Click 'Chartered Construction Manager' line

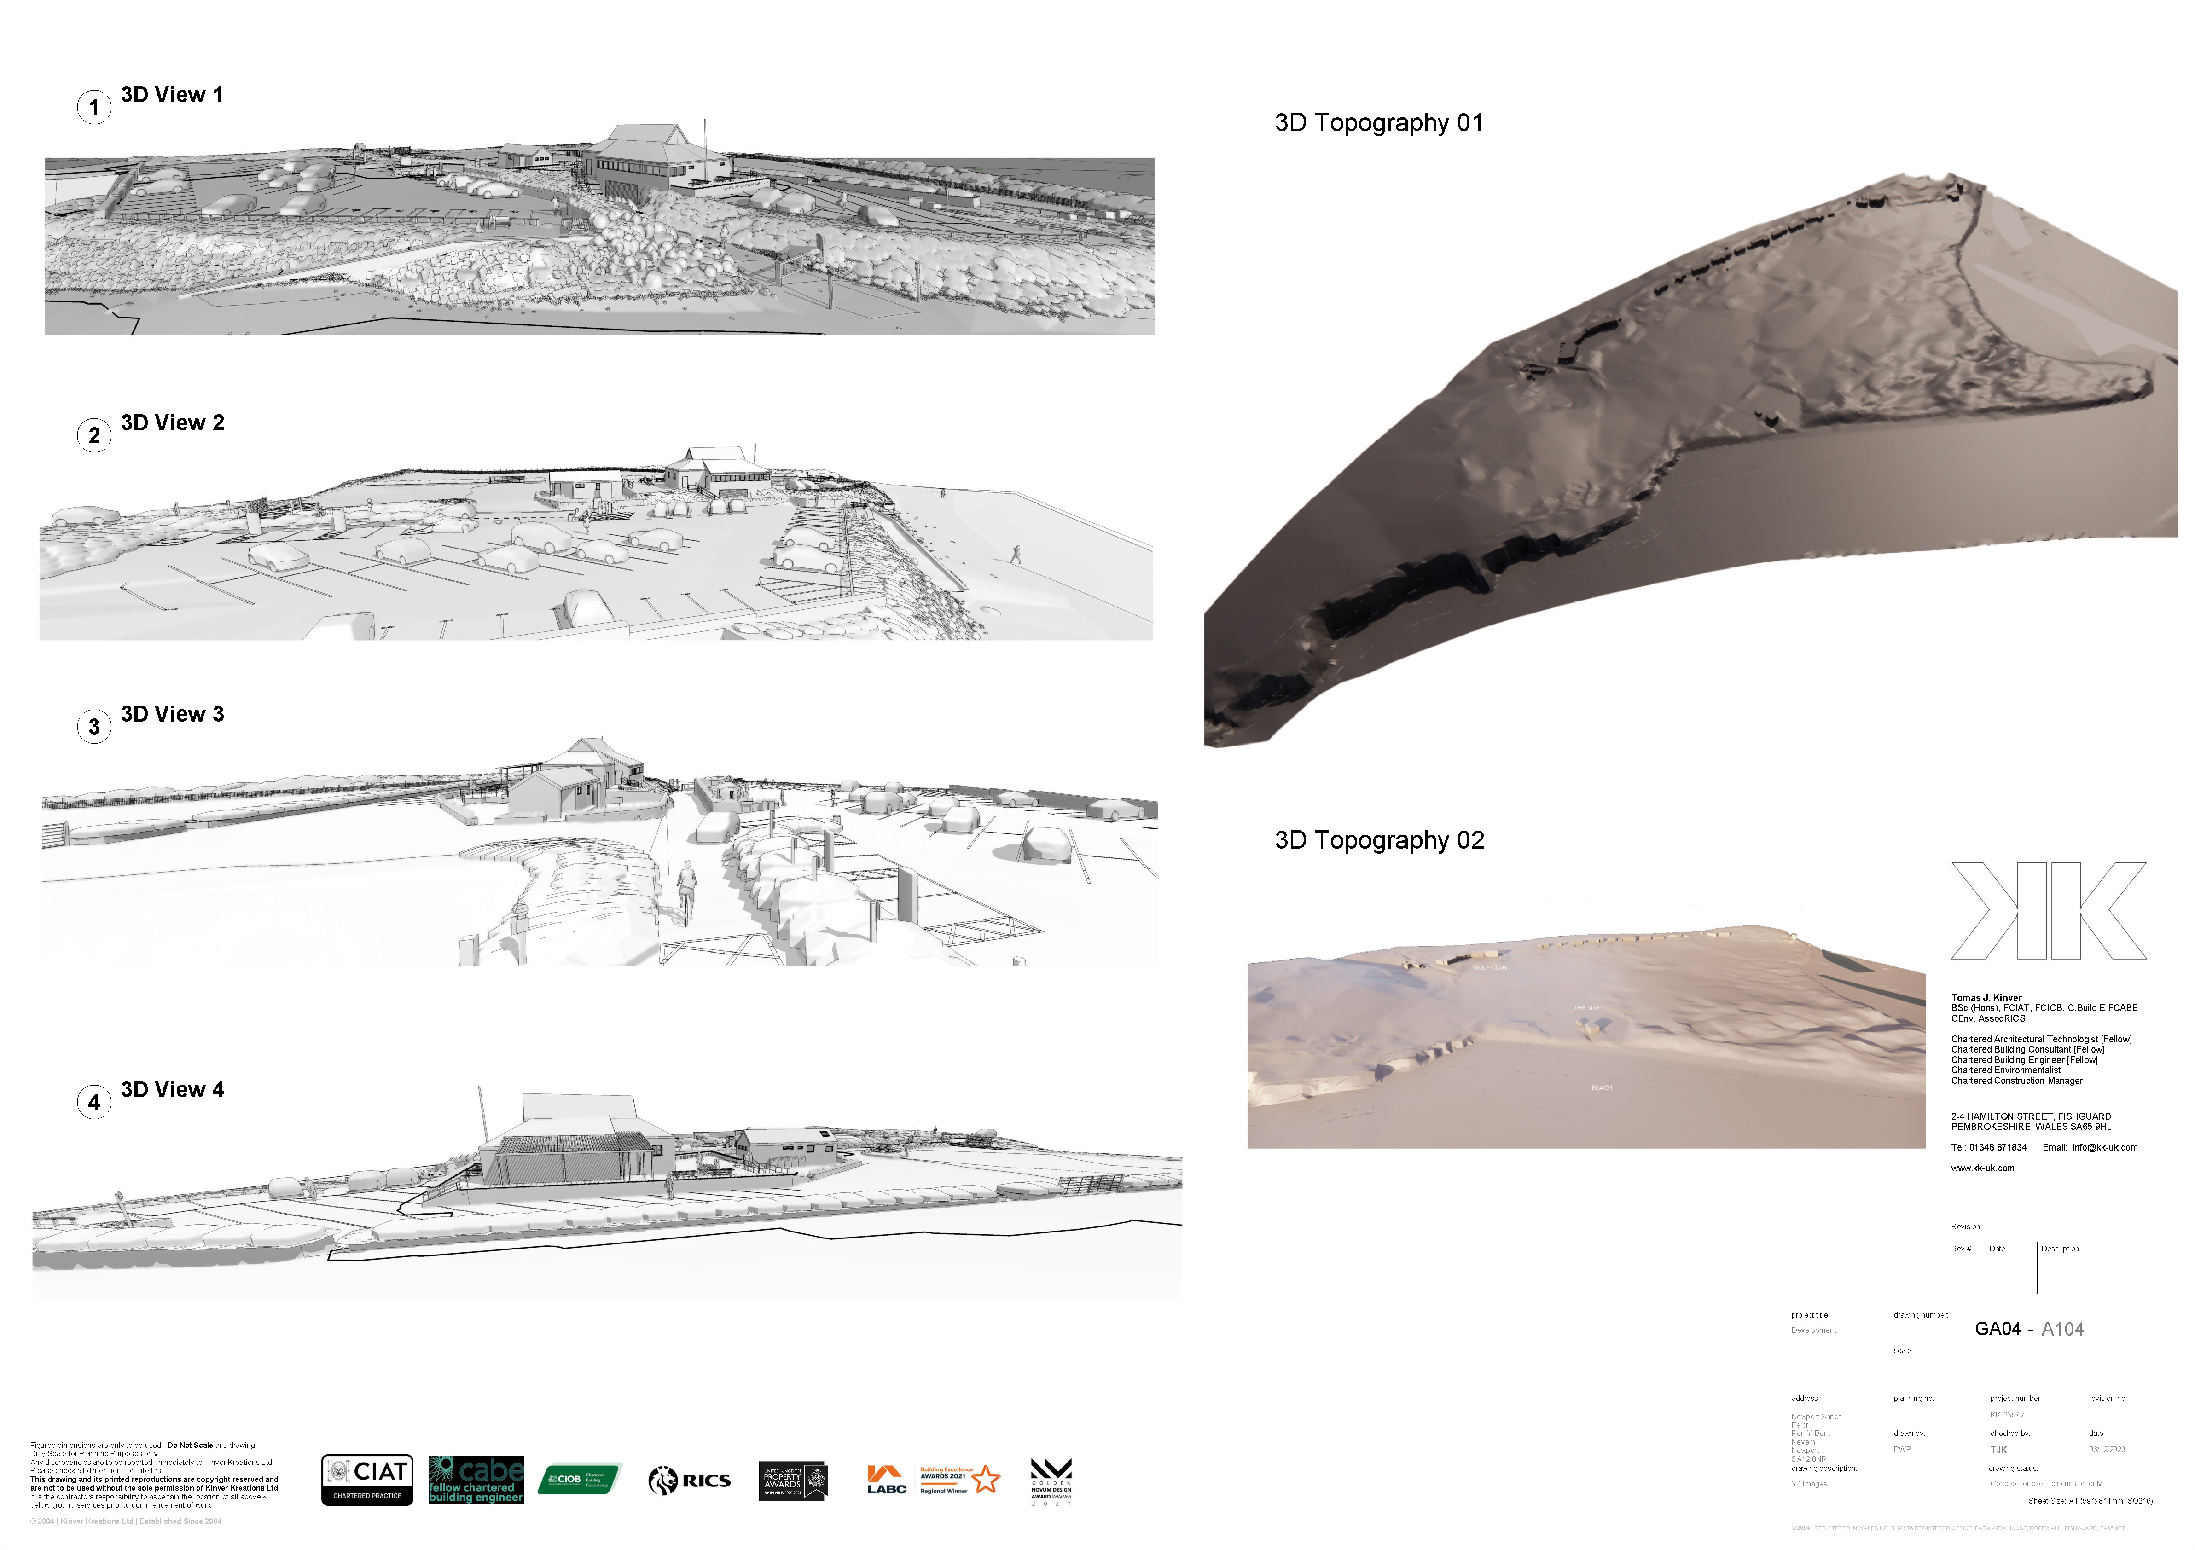tap(2016, 1081)
